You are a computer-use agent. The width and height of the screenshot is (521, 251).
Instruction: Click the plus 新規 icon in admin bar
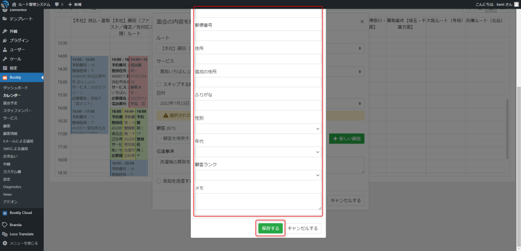[x=70, y=4]
